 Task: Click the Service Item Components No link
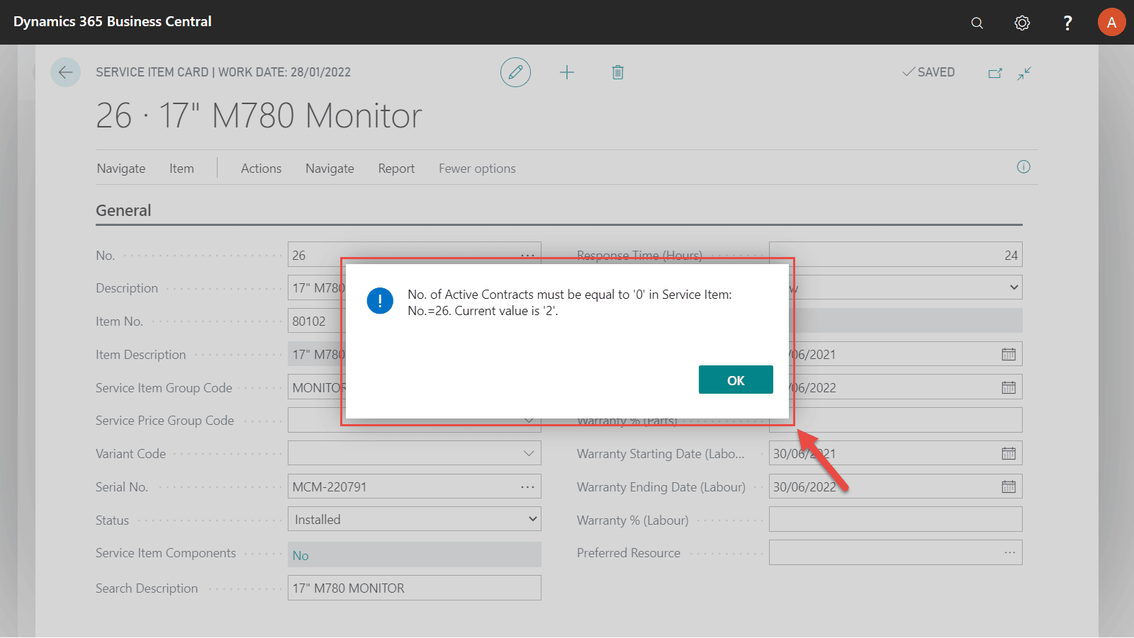301,556
